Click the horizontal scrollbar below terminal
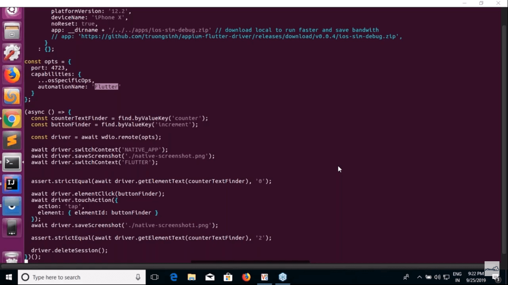 pyautogui.click(x=250, y=262)
